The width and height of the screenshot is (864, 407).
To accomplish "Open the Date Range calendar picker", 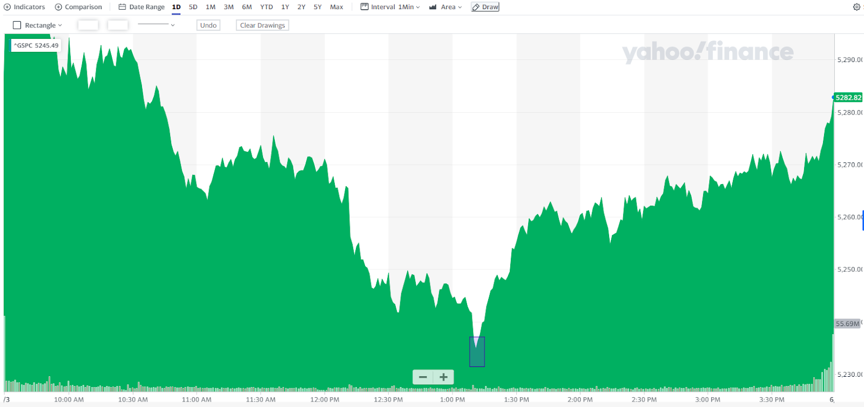I will click(x=141, y=7).
